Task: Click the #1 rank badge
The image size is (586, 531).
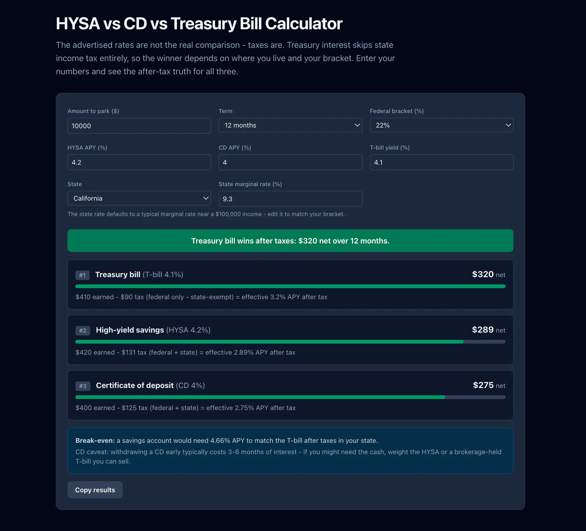Action: click(x=82, y=275)
